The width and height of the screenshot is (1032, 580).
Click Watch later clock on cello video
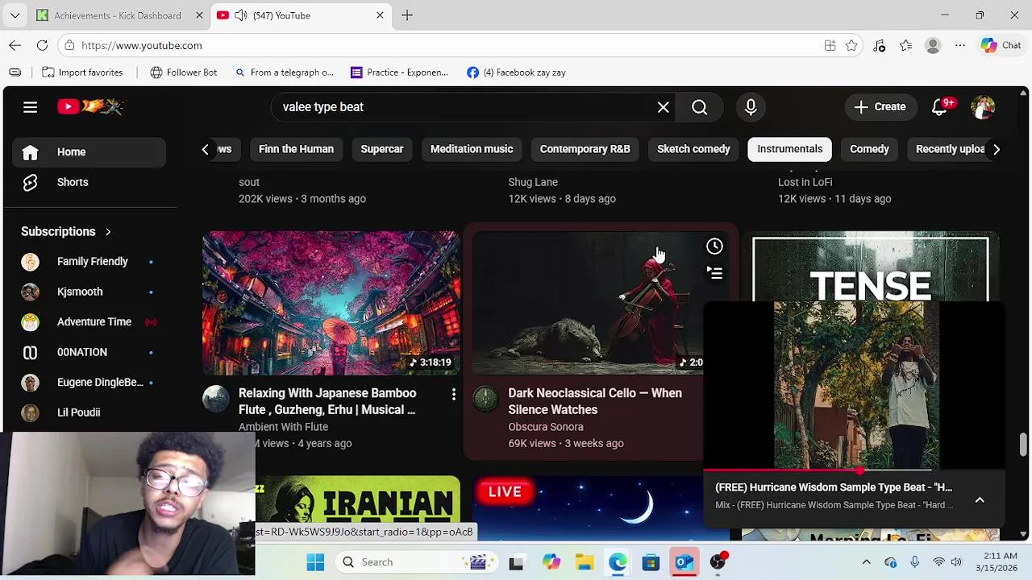coord(714,246)
